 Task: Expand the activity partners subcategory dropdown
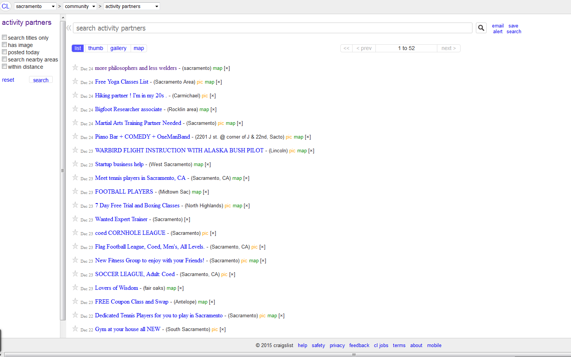coord(132,6)
